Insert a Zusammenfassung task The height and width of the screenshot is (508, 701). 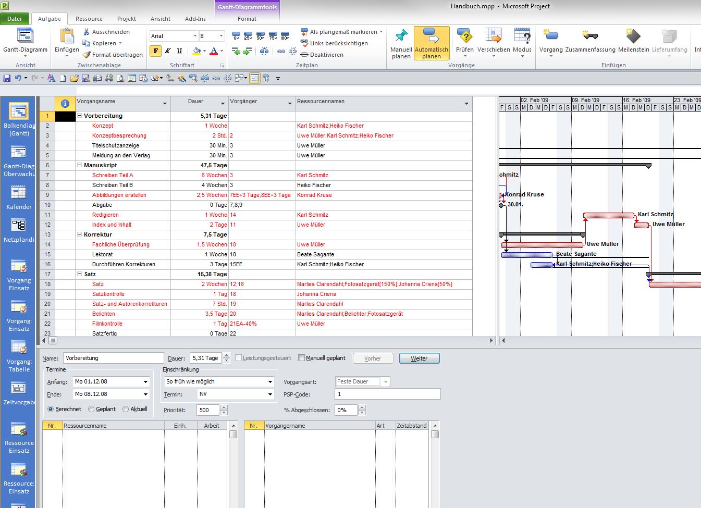click(590, 41)
